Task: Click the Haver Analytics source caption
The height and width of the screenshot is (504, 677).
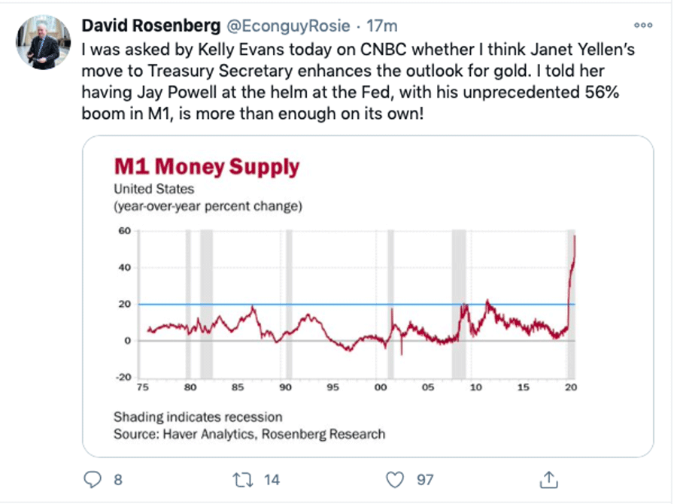Action: coord(249,434)
